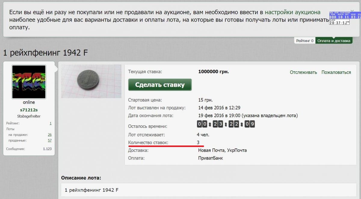Click the bid count value '3'
The width and height of the screenshot is (361, 199).
tap(198, 142)
